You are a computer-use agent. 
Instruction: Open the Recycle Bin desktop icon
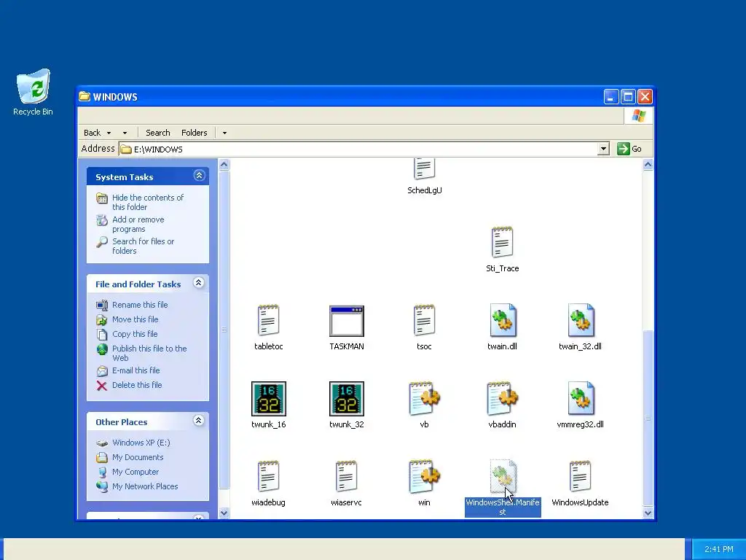tap(33, 87)
